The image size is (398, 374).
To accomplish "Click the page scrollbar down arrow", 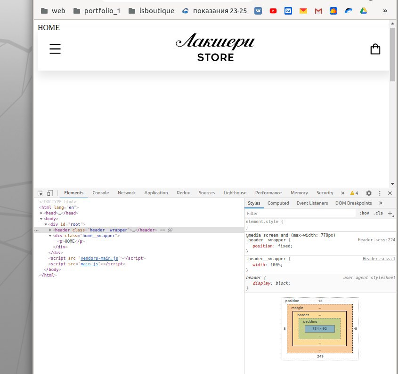I will point(392,184).
